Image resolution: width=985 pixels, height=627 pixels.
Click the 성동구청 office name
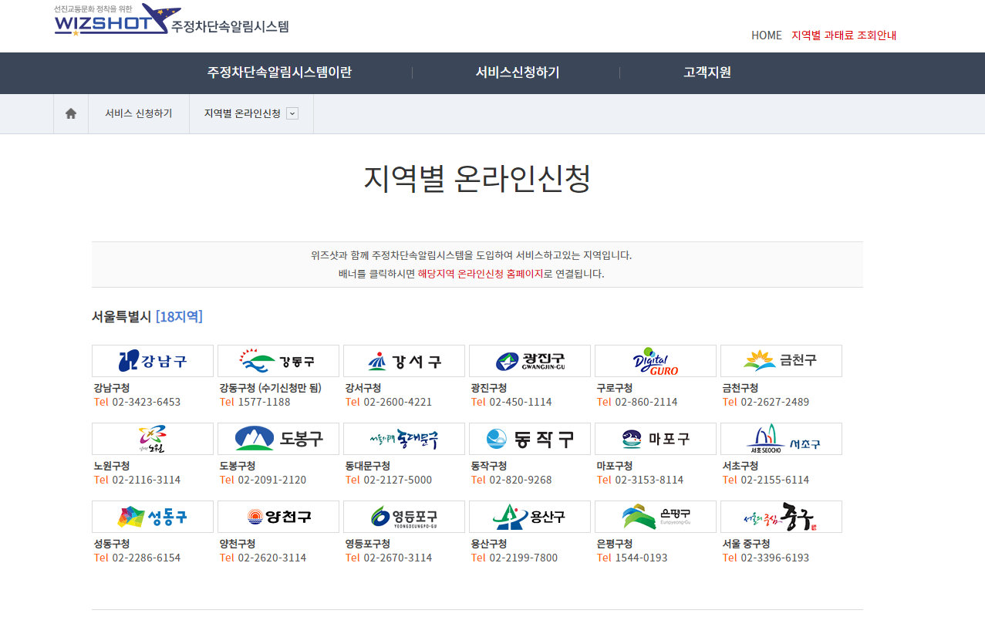[x=112, y=544]
